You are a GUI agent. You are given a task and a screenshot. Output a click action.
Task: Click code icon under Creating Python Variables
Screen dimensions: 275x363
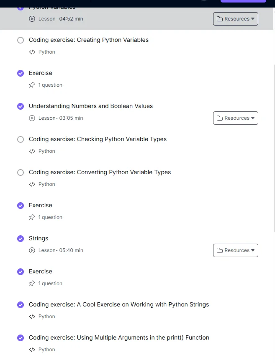pos(32,52)
